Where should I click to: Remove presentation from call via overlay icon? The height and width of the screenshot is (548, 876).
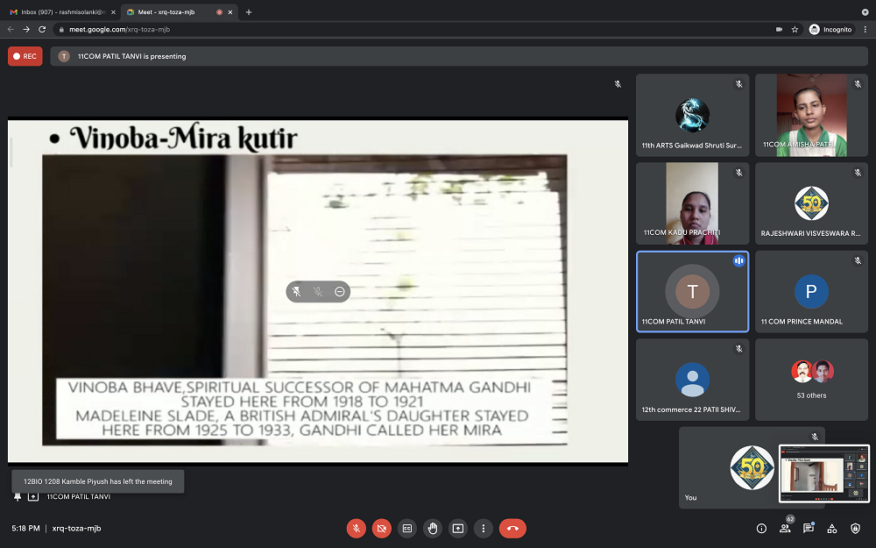(339, 291)
